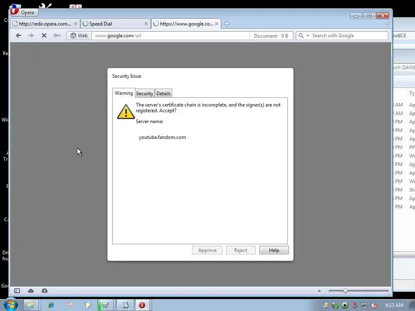Switch to the redir.opera.com tab
Image resolution: width=415 pixels, height=311 pixels.
tap(45, 24)
